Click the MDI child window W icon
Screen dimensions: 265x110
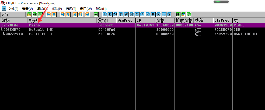click(4, 9)
